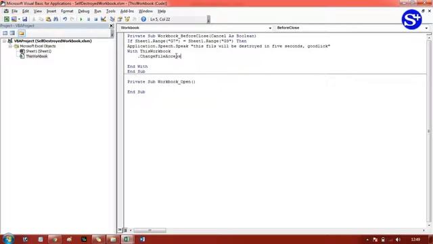The height and width of the screenshot is (244, 433).
Task: Click View Code icon in Project panel
Action: [x=5, y=33]
